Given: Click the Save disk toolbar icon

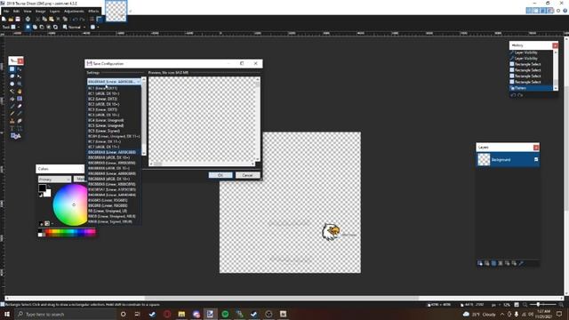Looking at the screenshot, I should coord(18,19).
